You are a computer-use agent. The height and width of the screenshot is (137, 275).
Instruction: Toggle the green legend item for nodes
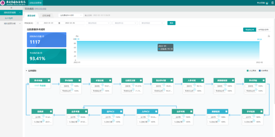tap(252, 71)
